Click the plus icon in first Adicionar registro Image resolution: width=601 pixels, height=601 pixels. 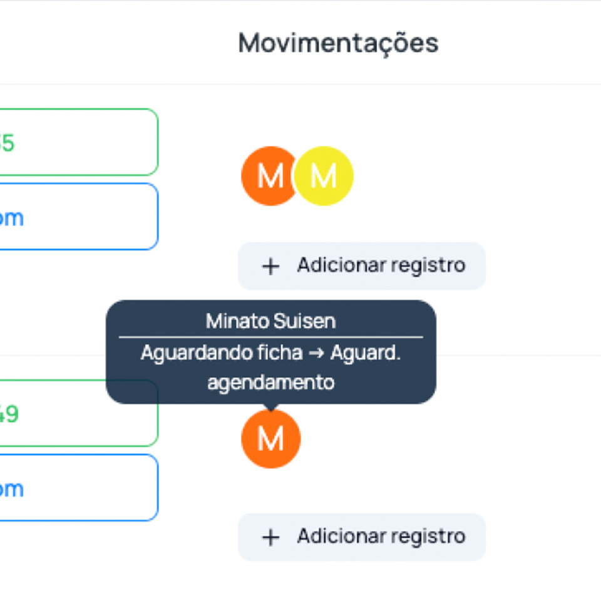(270, 266)
